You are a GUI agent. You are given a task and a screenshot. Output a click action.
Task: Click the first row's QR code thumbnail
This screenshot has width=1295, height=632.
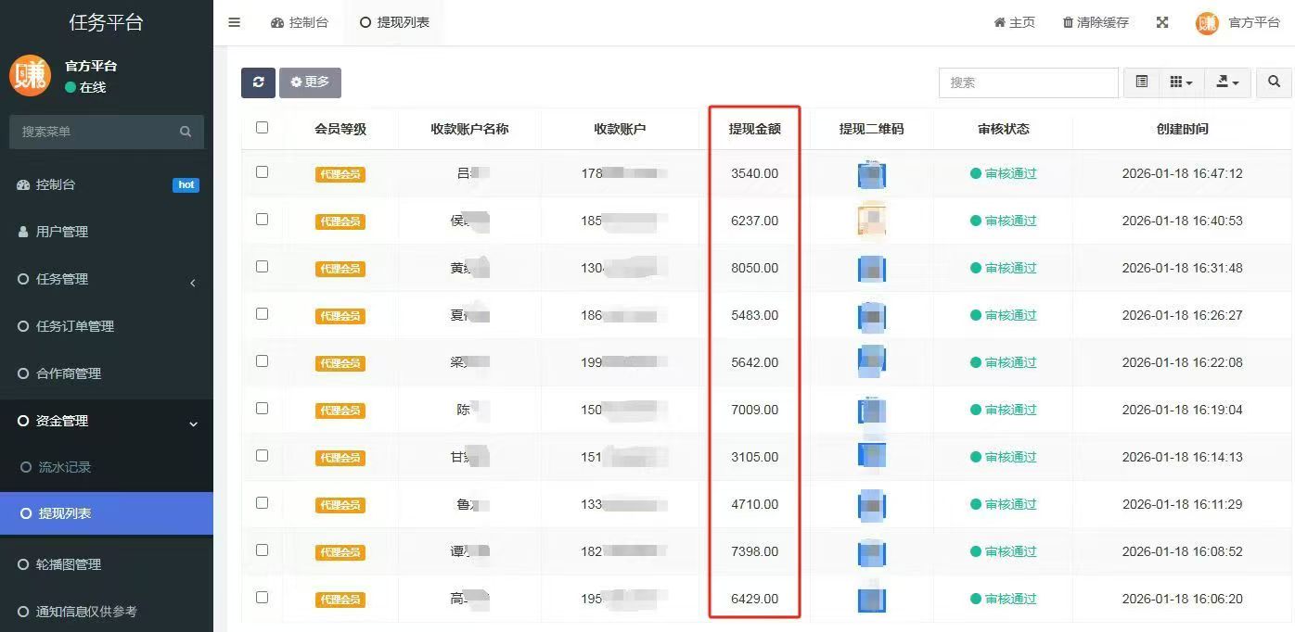tap(870, 173)
